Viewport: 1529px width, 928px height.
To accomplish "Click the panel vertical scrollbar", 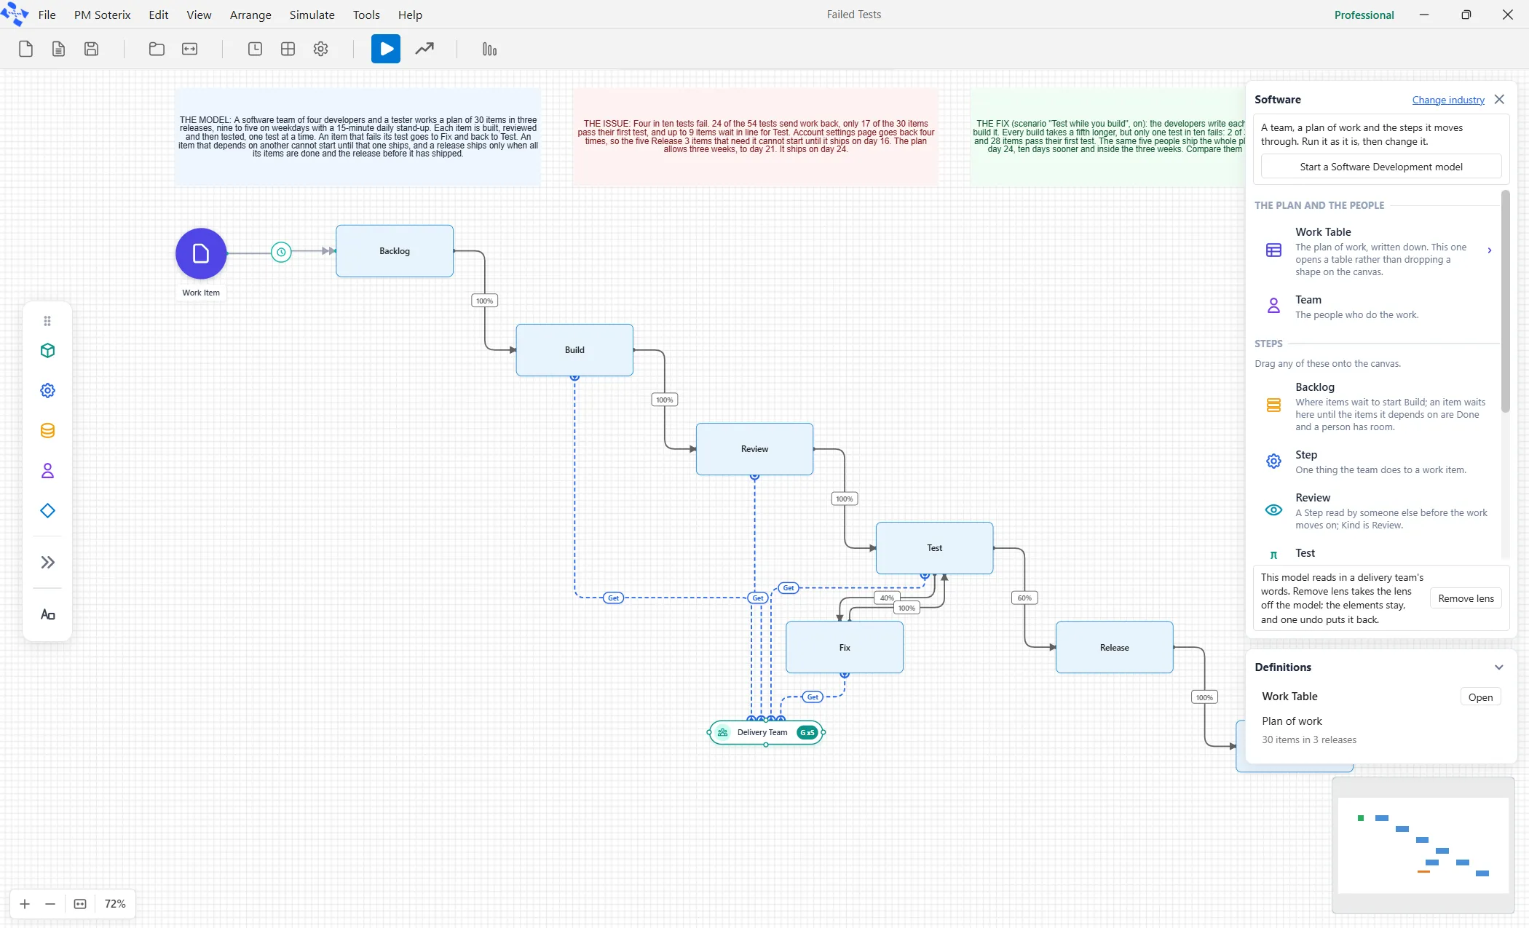I will [1505, 300].
